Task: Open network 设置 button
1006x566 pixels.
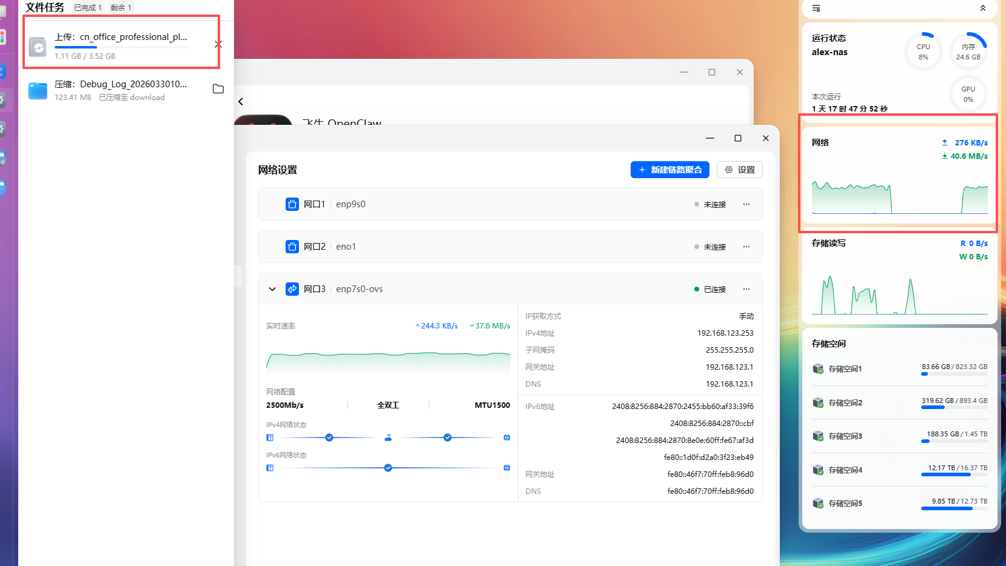Action: tap(740, 170)
